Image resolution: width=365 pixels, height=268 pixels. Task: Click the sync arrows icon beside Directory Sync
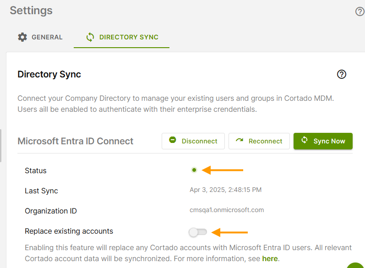point(90,37)
